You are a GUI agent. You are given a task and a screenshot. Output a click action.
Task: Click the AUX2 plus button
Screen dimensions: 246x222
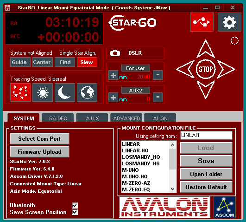(x=113, y=98)
